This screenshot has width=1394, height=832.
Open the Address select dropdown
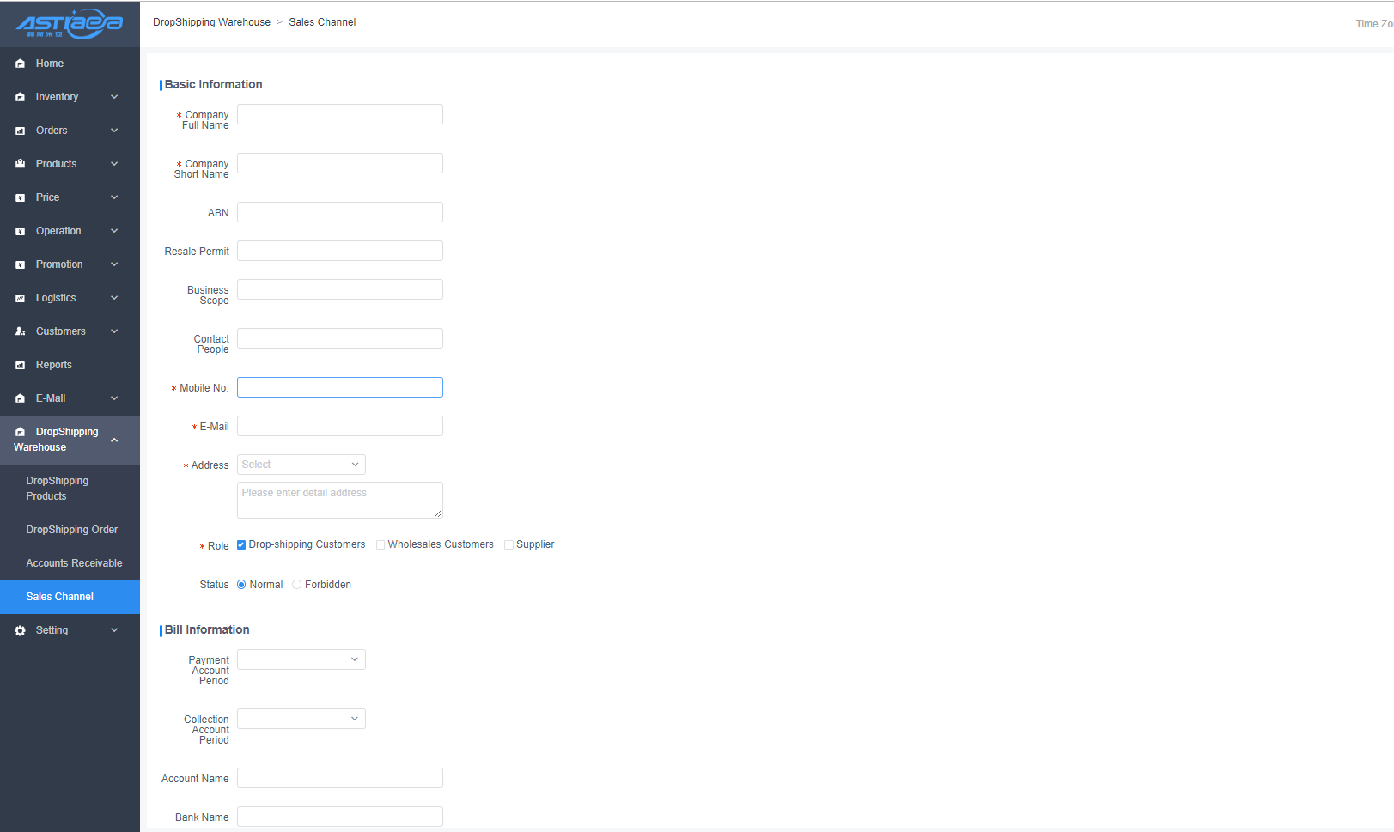[x=301, y=465]
